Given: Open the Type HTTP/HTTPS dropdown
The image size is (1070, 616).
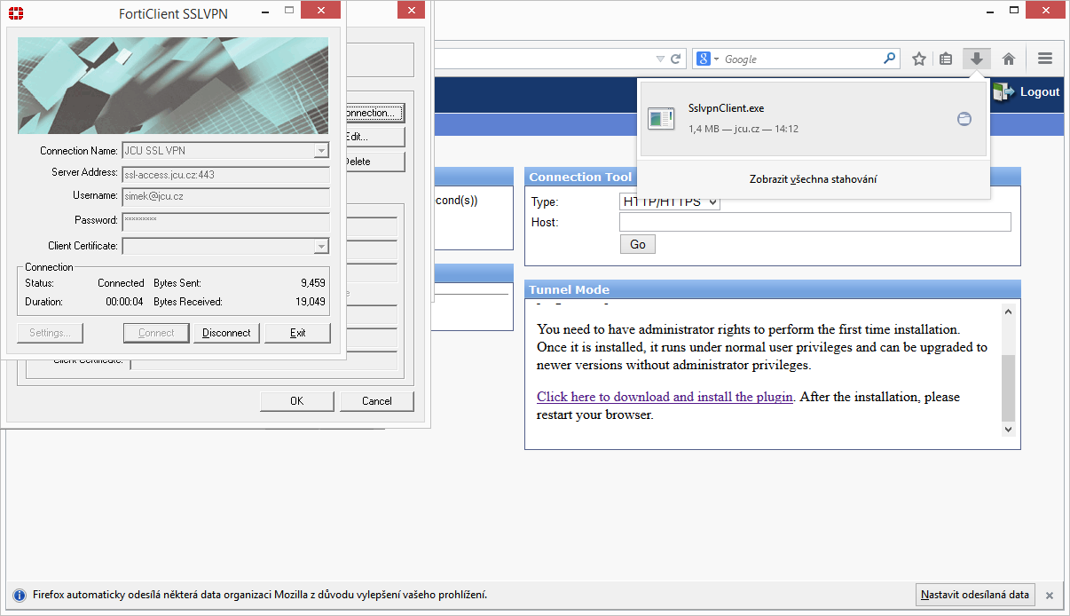Looking at the screenshot, I should 670,201.
